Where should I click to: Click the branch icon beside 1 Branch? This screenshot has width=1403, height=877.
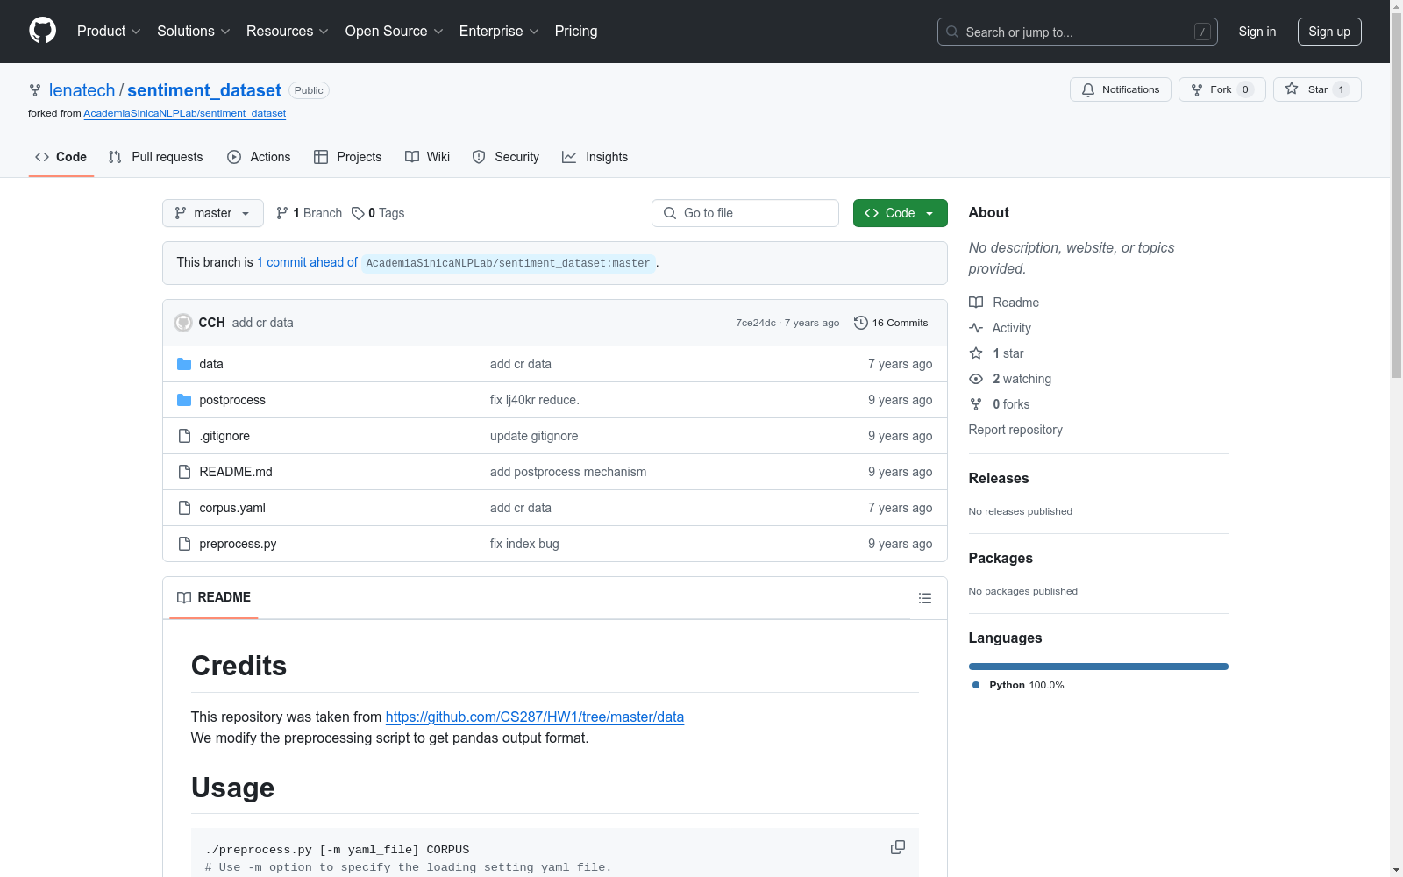click(282, 213)
